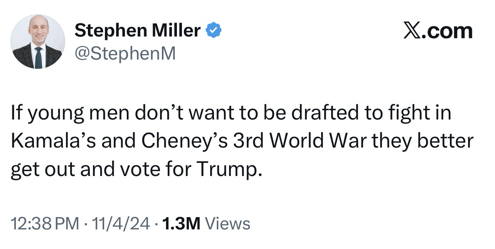This screenshot has width=495, height=249.
Task: Open Stephen Miller's profile picture
Action: point(38,42)
